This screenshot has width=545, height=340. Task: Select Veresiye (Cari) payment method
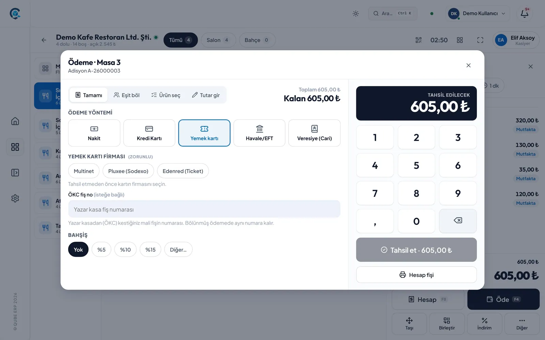coord(314,133)
